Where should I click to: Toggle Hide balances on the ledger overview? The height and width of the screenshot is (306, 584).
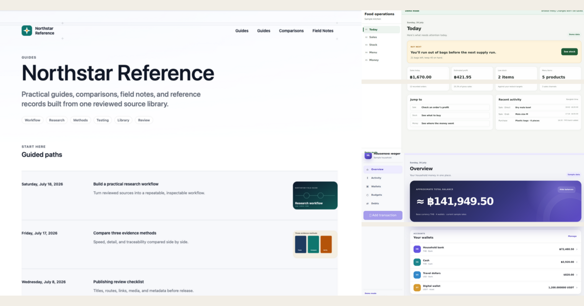tap(566, 189)
